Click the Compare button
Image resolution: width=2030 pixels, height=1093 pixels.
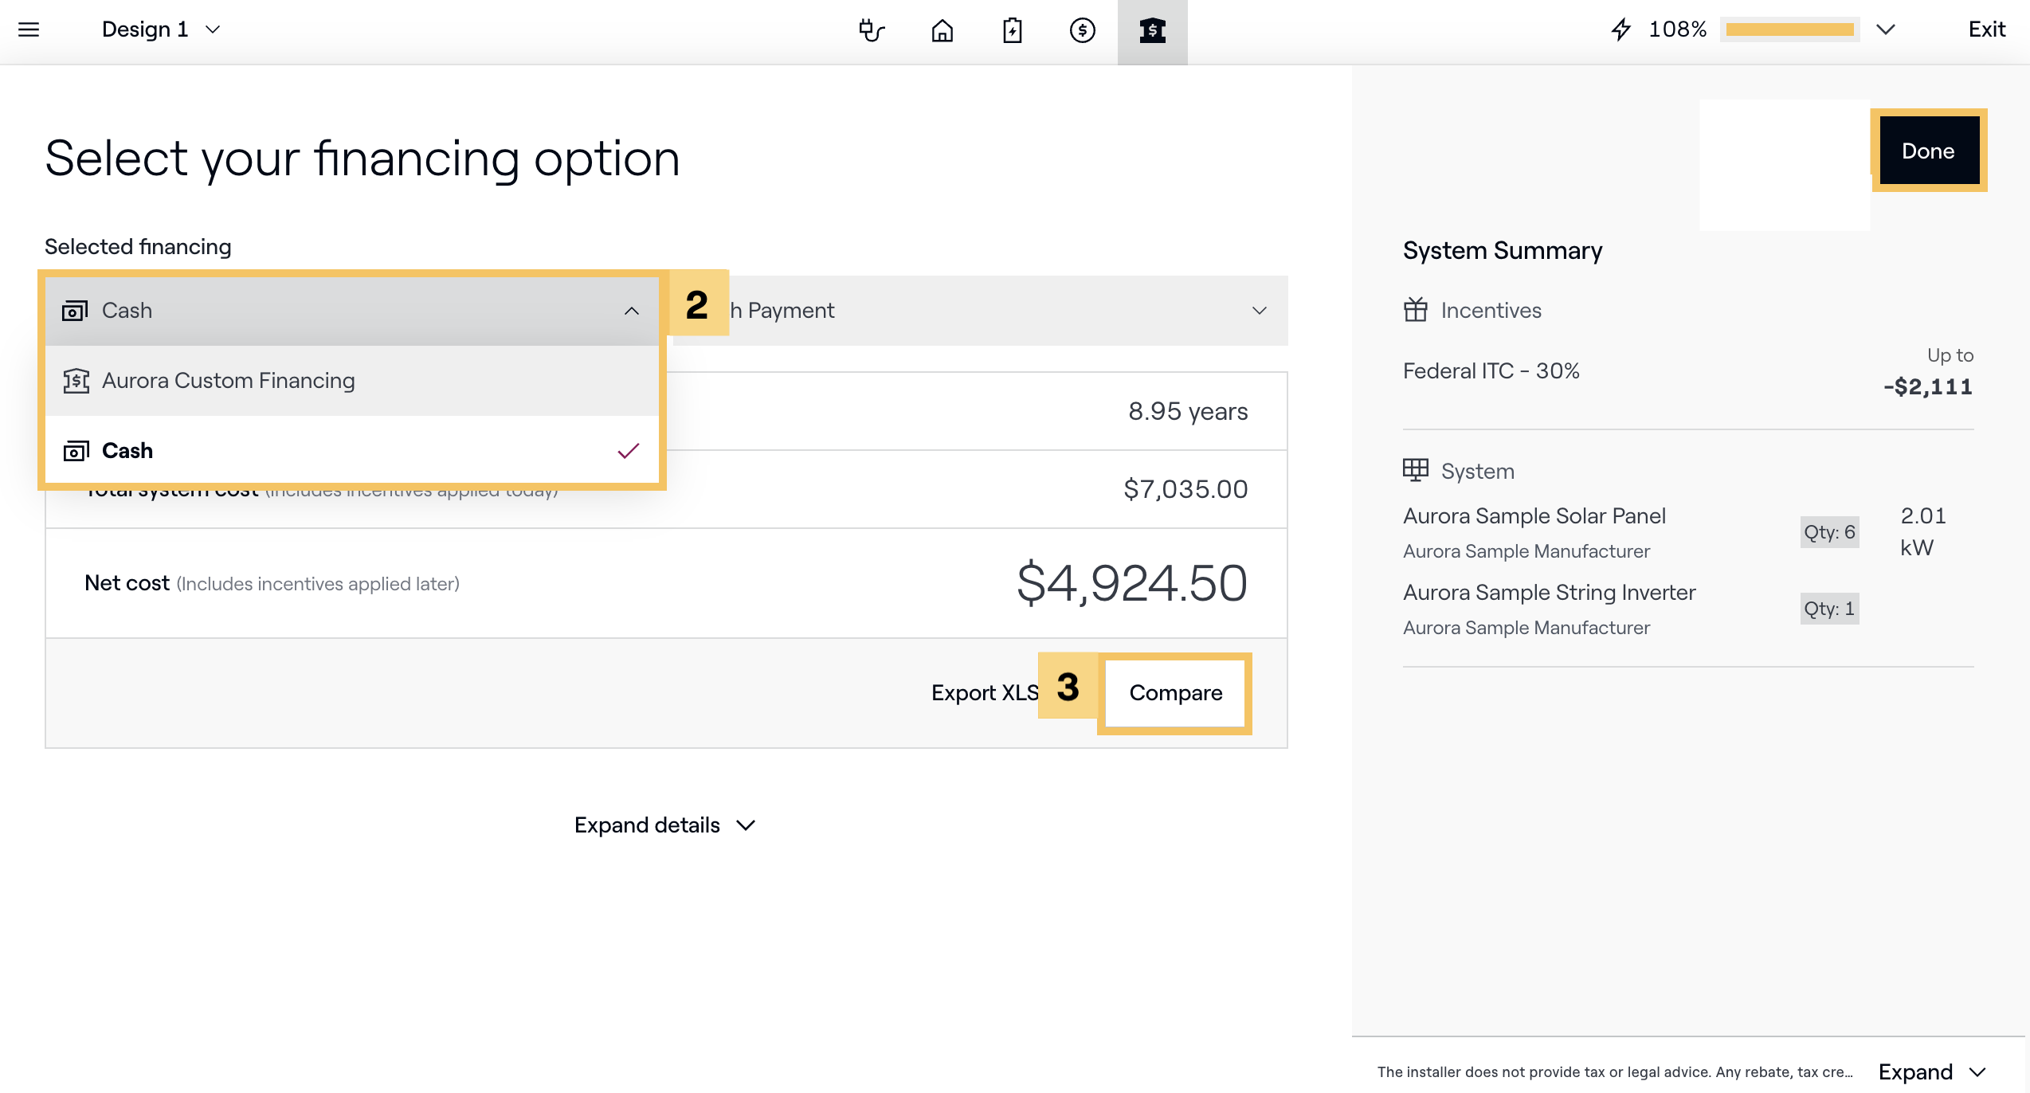pyautogui.click(x=1175, y=693)
